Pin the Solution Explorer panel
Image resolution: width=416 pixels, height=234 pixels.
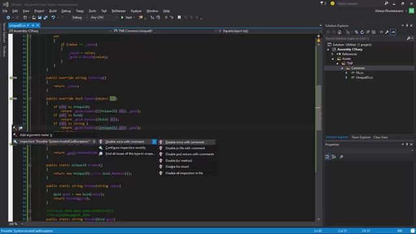407,25
